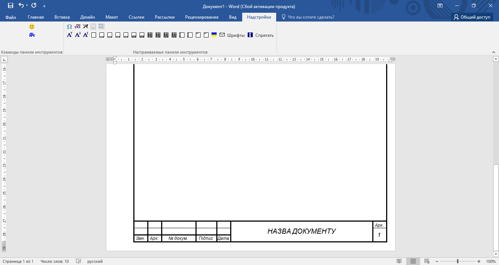
Task: Switch to the Вставка ribbon tab
Action: 62,17
